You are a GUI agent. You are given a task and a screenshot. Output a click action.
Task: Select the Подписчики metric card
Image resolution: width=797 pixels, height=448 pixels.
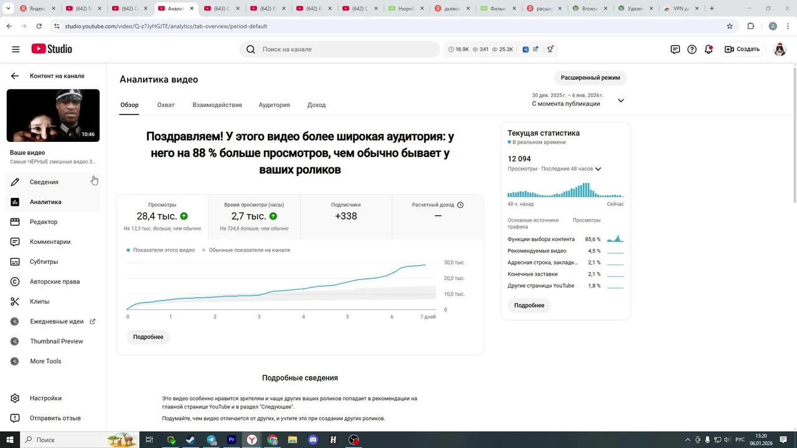pyautogui.click(x=346, y=217)
